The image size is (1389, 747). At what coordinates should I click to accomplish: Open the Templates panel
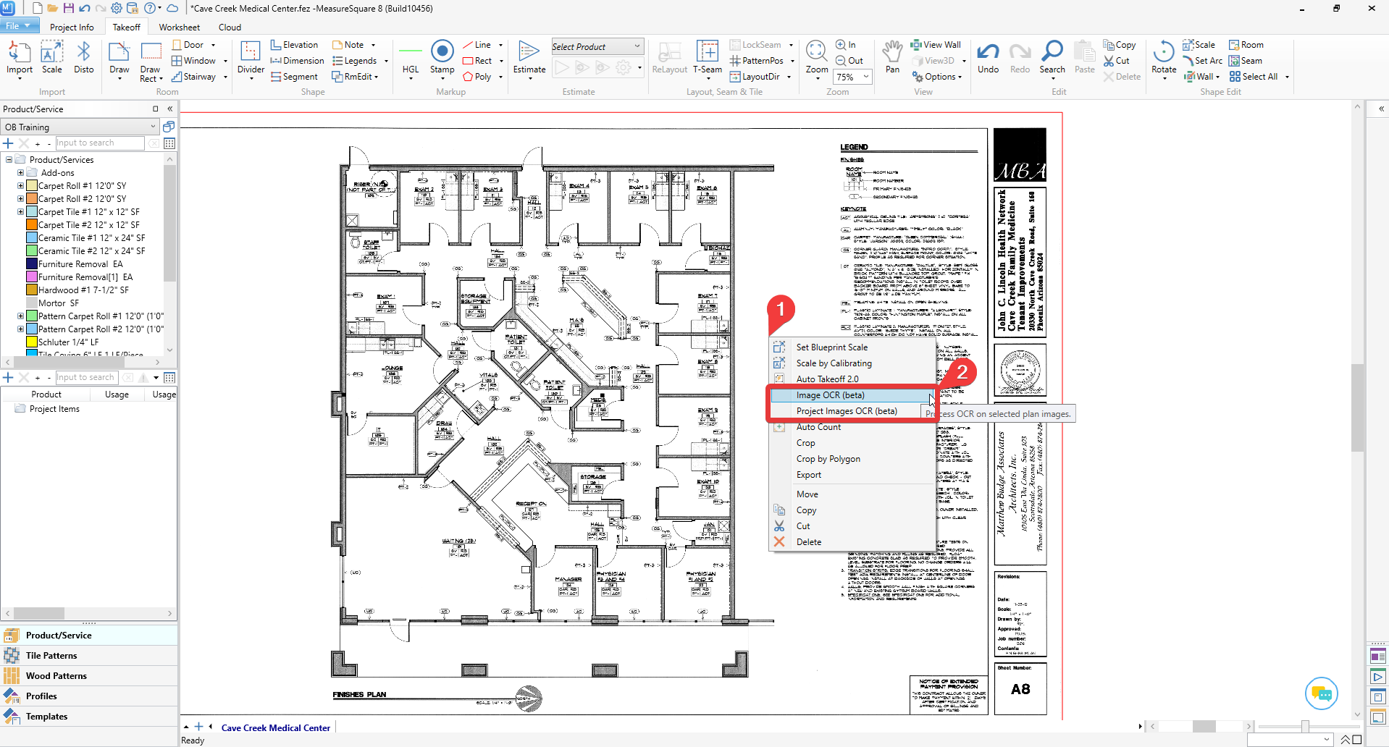point(89,717)
